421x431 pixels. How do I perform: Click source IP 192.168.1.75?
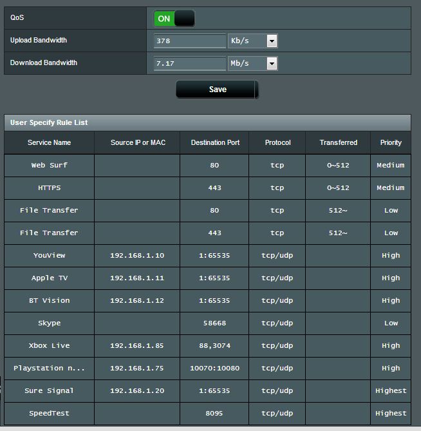[137, 368]
